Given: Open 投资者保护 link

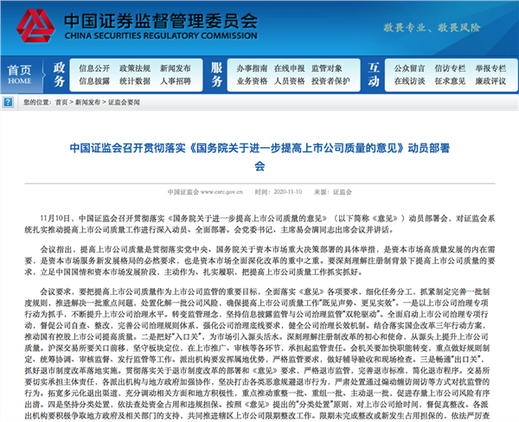Looking at the screenshot, I should (330, 81).
